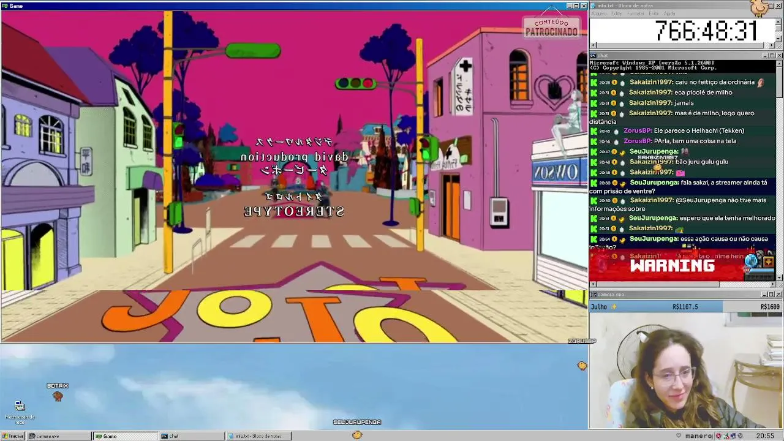Click Notepad horizontal scrollbar right arrow

773,45
